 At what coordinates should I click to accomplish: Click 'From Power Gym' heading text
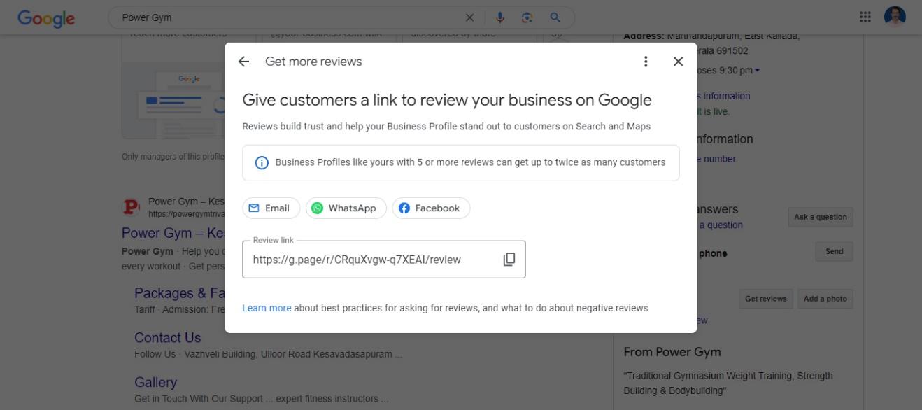[x=672, y=352]
